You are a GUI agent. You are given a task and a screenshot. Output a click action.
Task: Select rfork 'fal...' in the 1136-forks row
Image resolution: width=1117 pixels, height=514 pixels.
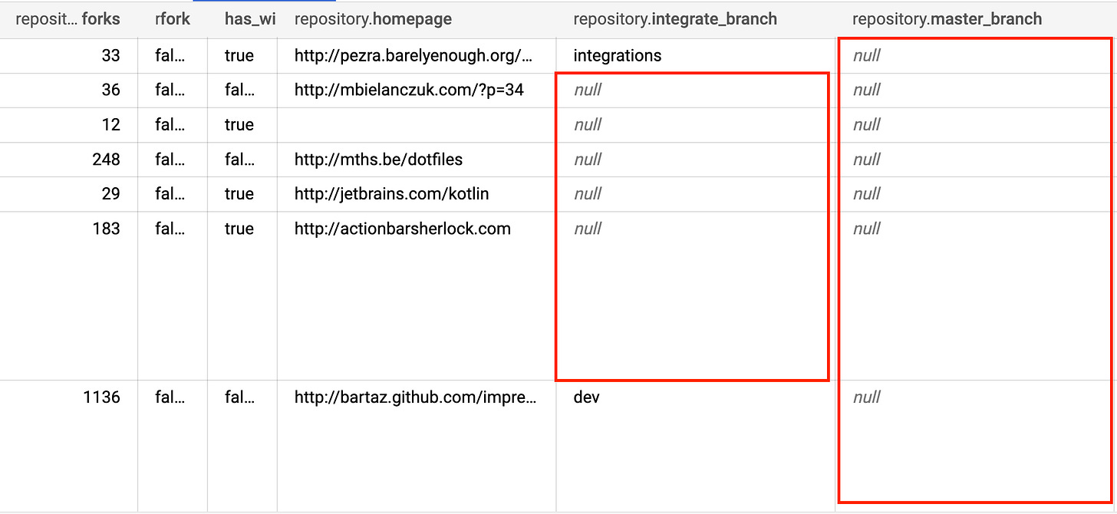coord(170,397)
